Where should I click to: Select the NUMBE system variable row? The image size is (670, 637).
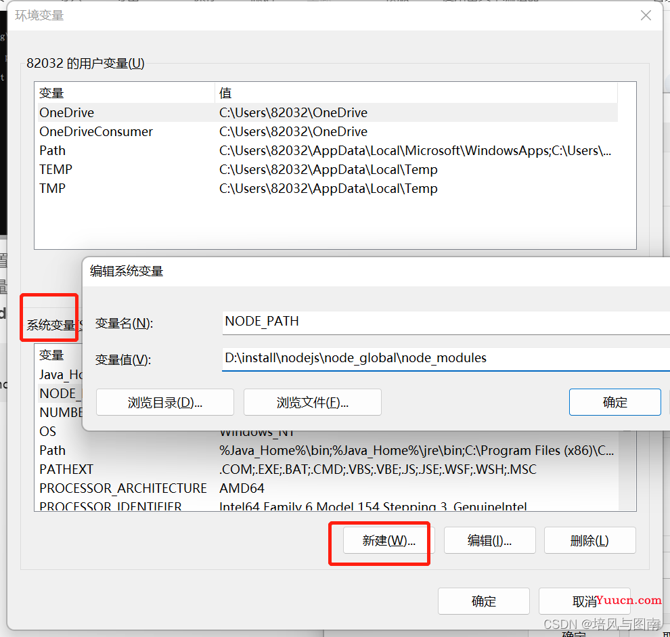[60, 412]
